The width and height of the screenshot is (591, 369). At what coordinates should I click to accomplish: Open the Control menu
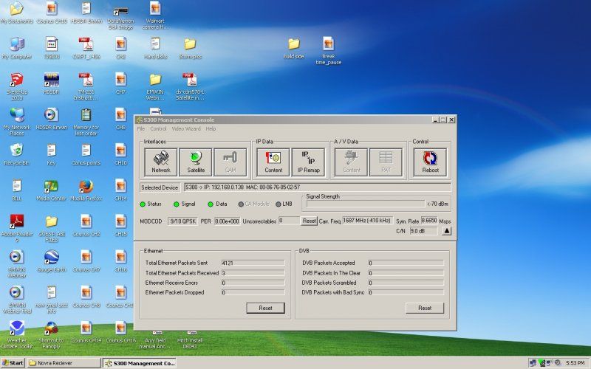pos(158,128)
